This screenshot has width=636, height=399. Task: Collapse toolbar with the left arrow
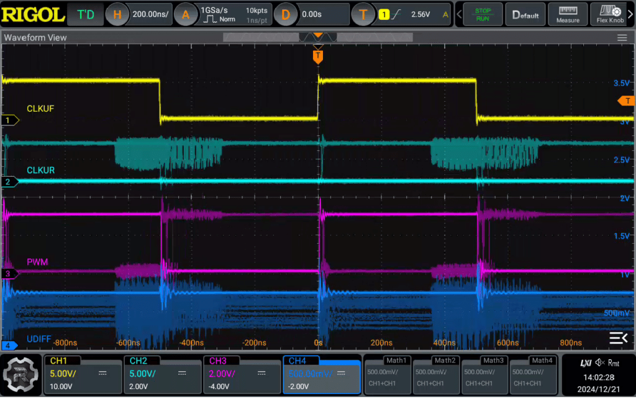pos(459,15)
